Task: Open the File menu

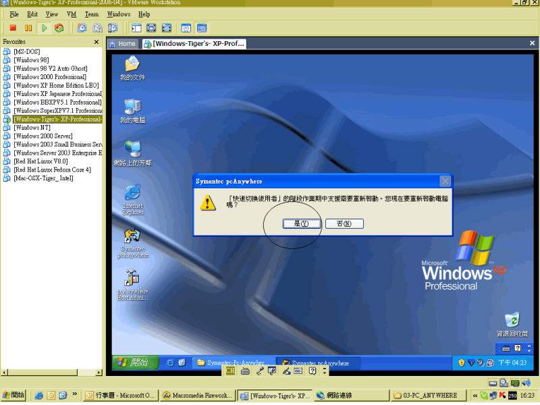Action: tap(14, 14)
